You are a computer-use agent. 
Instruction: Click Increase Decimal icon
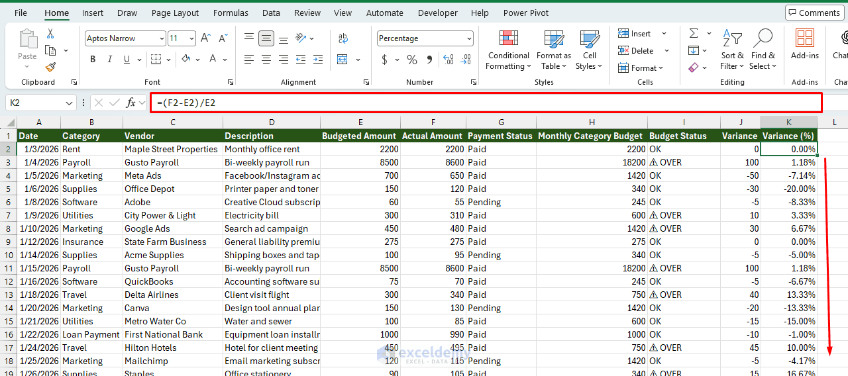pyautogui.click(x=449, y=60)
